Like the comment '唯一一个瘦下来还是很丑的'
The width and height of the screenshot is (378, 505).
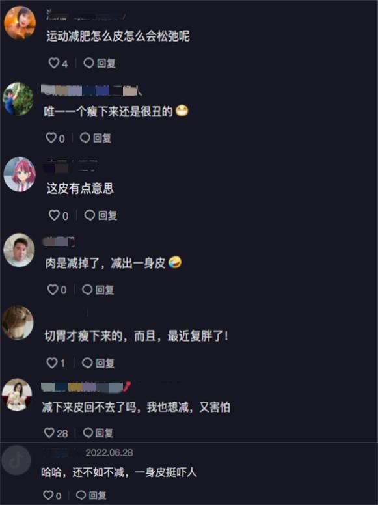pos(55,138)
